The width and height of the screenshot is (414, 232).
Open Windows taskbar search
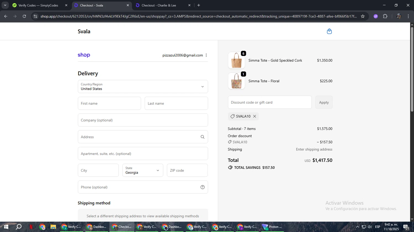tap(18, 227)
